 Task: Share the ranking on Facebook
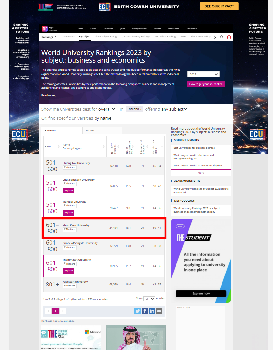(145, 311)
